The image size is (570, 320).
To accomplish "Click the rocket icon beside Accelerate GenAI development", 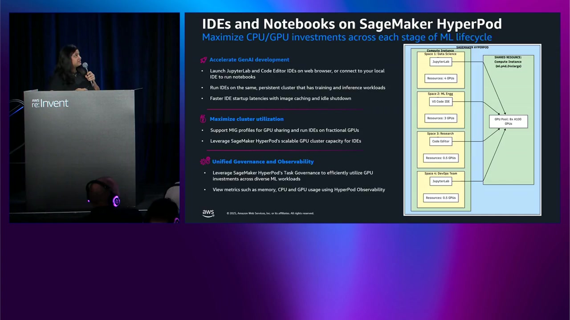I will pyautogui.click(x=204, y=60).
